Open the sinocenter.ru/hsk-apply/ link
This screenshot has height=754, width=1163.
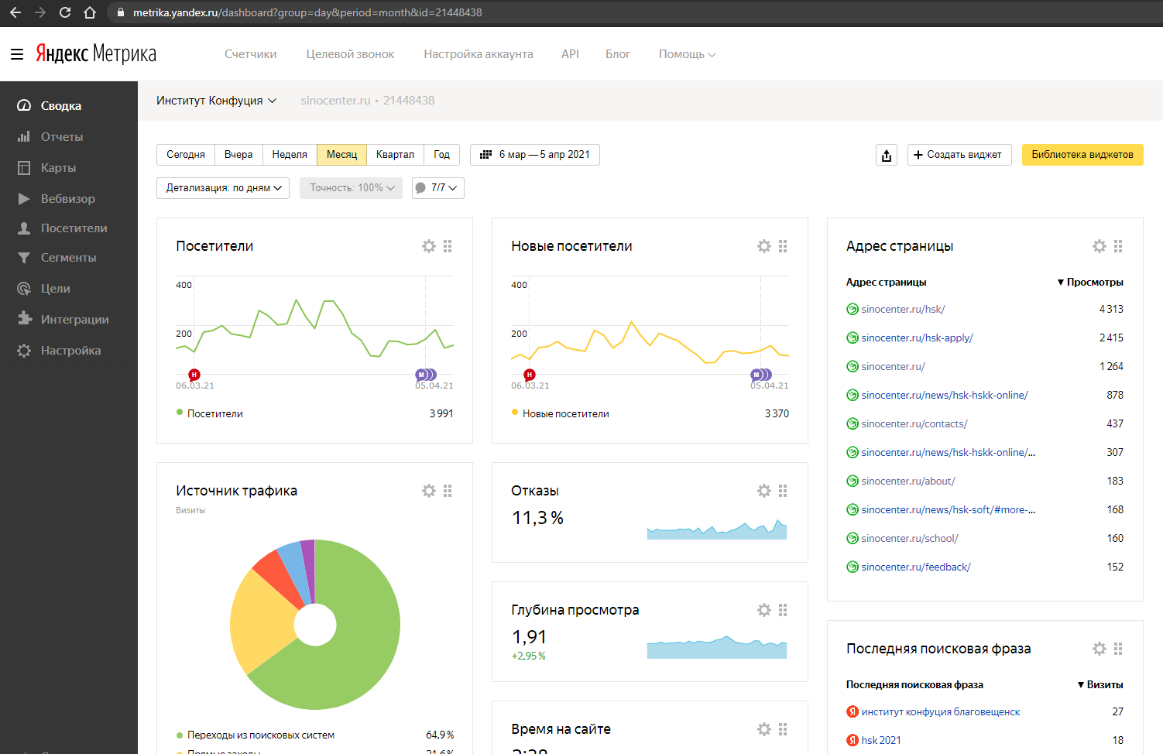pyautogui.click(x=917, y=338)
